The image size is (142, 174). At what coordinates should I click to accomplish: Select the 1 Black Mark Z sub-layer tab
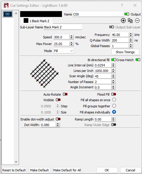click(x=37, y=21)
